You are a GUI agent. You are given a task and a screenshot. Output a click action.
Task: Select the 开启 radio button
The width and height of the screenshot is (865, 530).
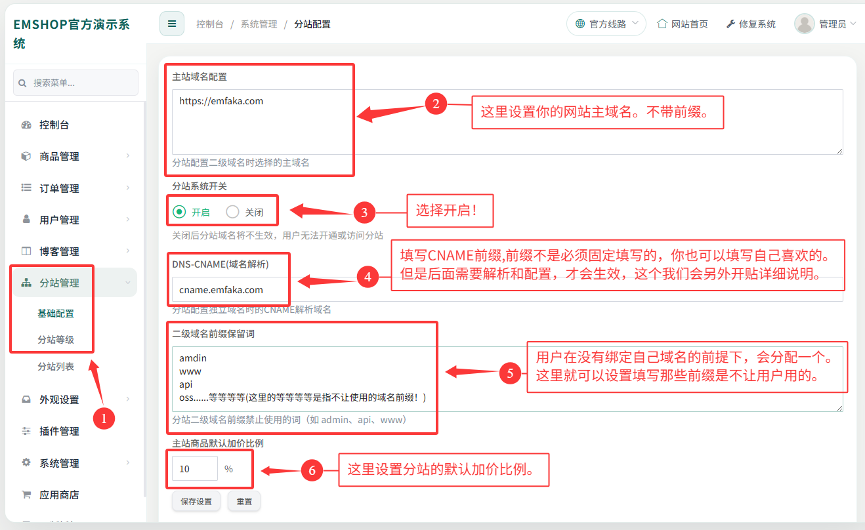click(179, 211)
